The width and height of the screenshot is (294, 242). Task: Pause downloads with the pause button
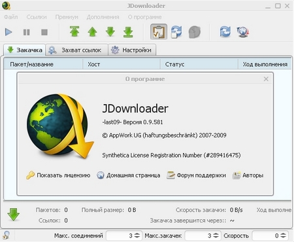[x=26, y=32]
